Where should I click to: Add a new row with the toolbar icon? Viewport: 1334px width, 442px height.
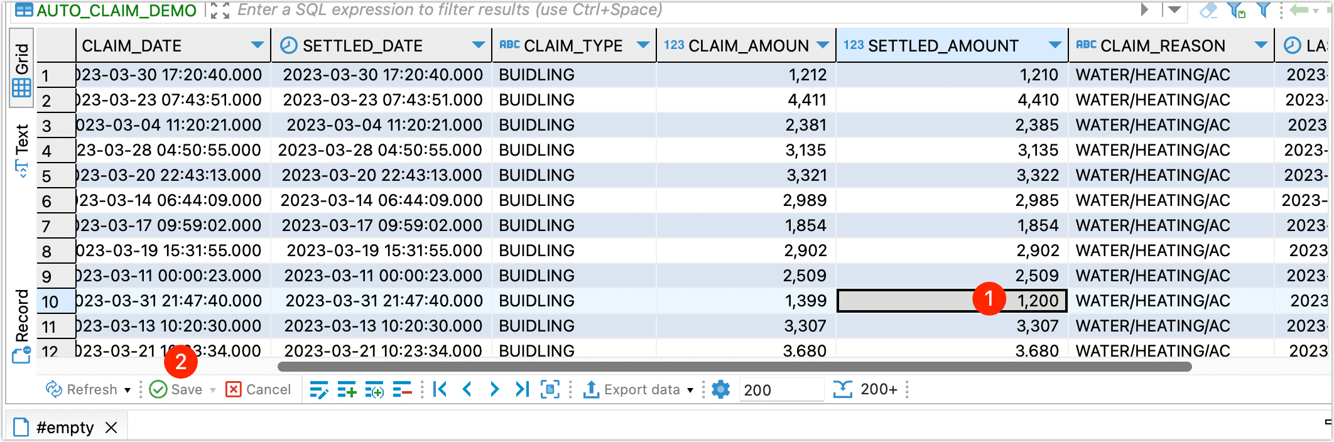pyautogui.click(x=347, y=390)
